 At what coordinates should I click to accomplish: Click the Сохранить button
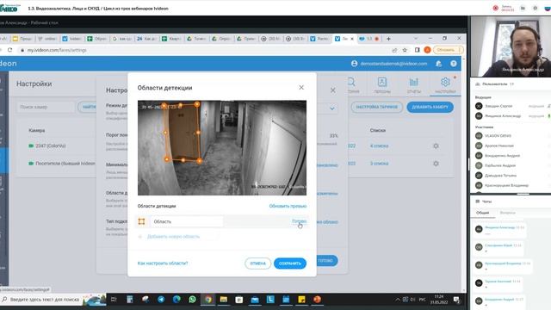pos(290,263)
